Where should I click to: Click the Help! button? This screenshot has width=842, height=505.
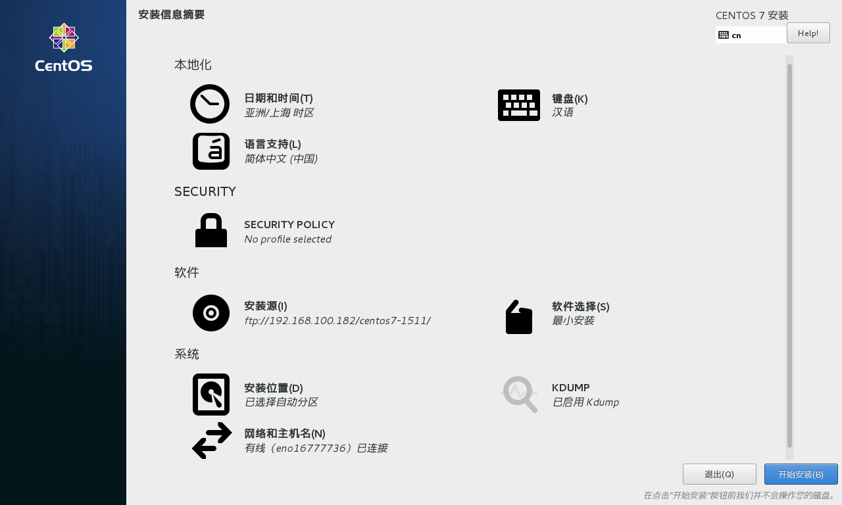point(808,33)
